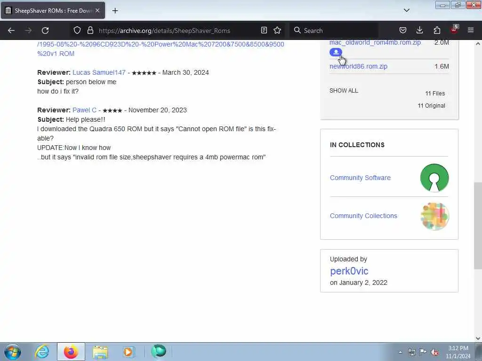Open Windows Explorer from taskbar
482x361 pixels.
click(x=100, y=352)
